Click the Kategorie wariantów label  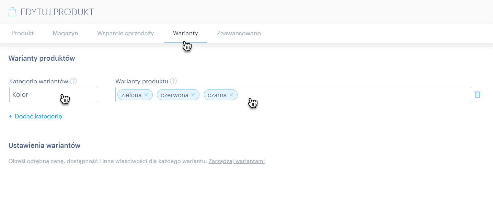39,81
